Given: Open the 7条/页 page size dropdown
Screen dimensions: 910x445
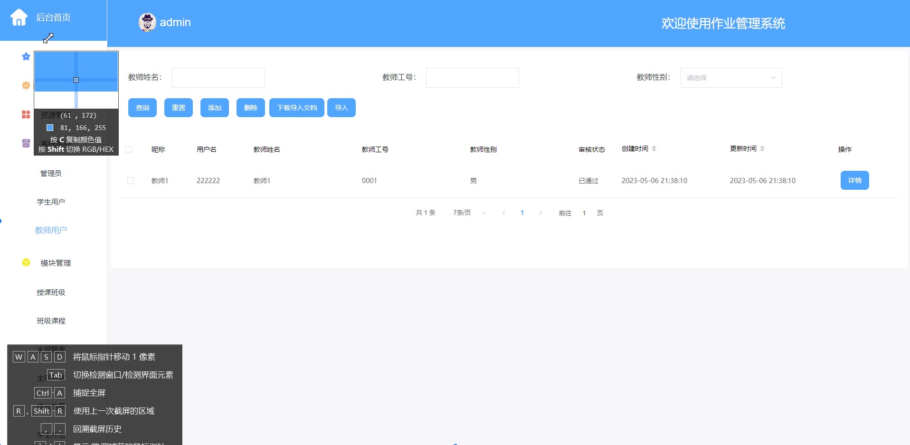Looking at the screenshot, I should click(x=470, y=213).
